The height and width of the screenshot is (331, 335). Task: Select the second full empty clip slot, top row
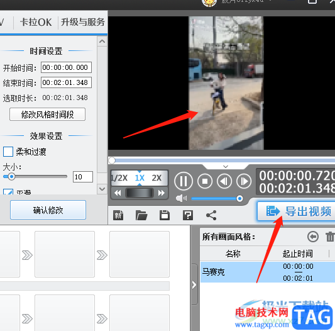140,254
